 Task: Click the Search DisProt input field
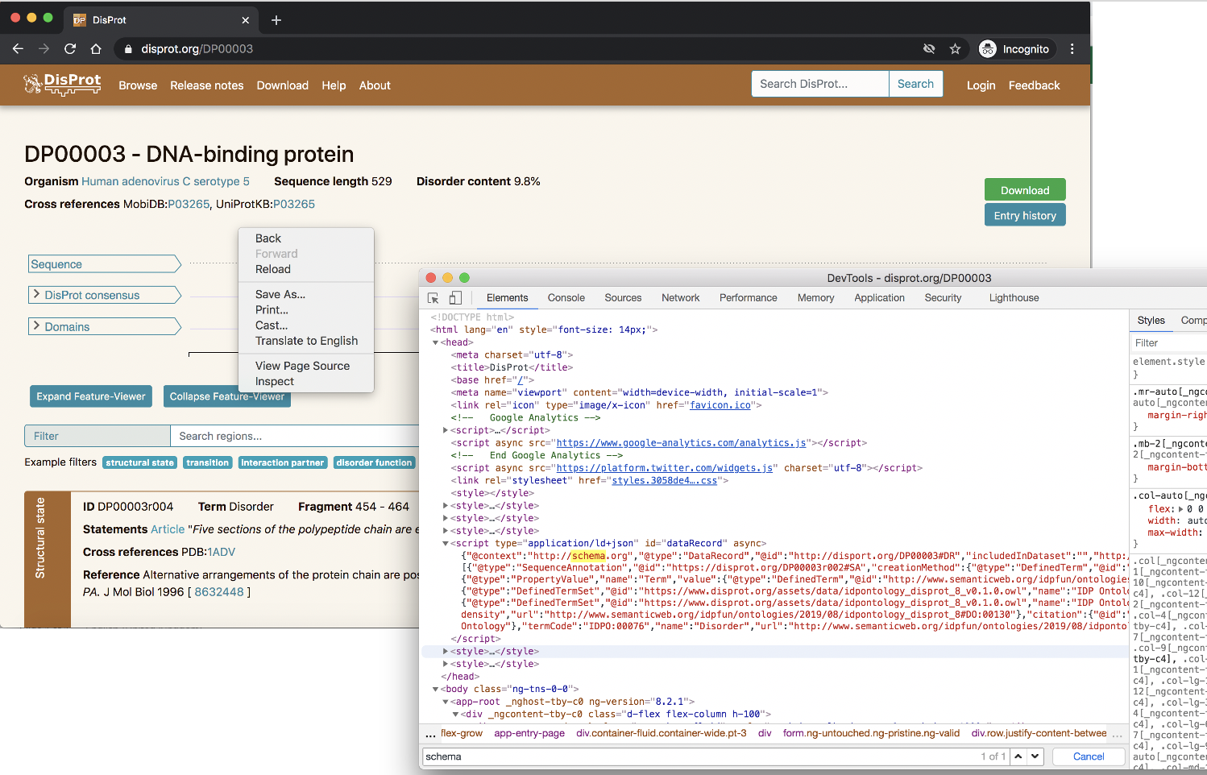point(819,83)
